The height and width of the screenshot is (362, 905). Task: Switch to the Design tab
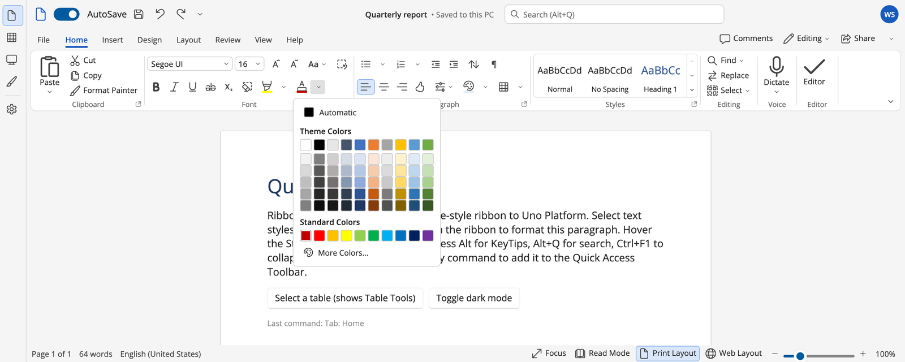coord(149,40)
